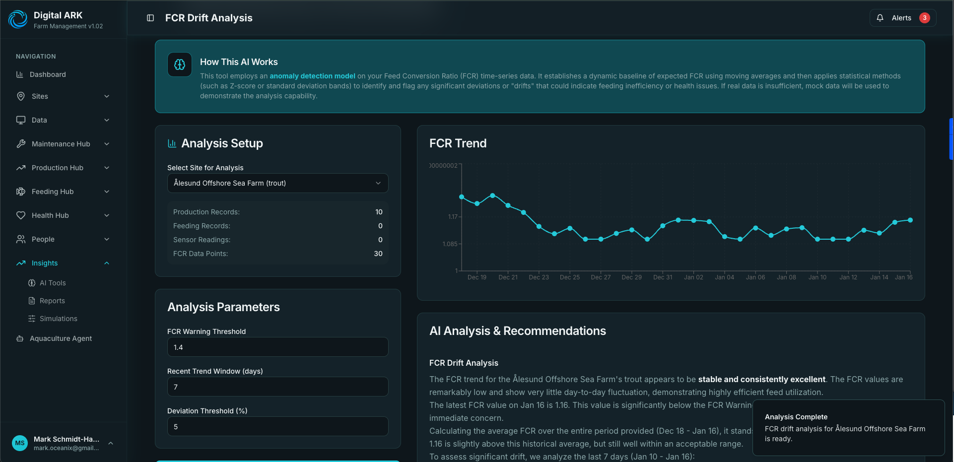
Task: Click the page vertical scrollbar
Action: [951, 139]
